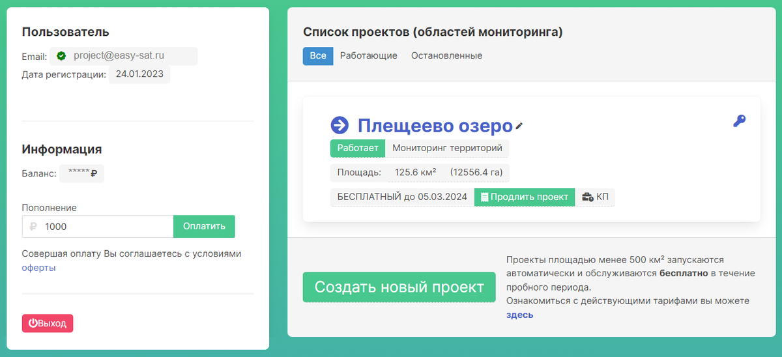Click the ruble icon in payment field
Screen dimensions: 782x357
[x=33, y=227]
